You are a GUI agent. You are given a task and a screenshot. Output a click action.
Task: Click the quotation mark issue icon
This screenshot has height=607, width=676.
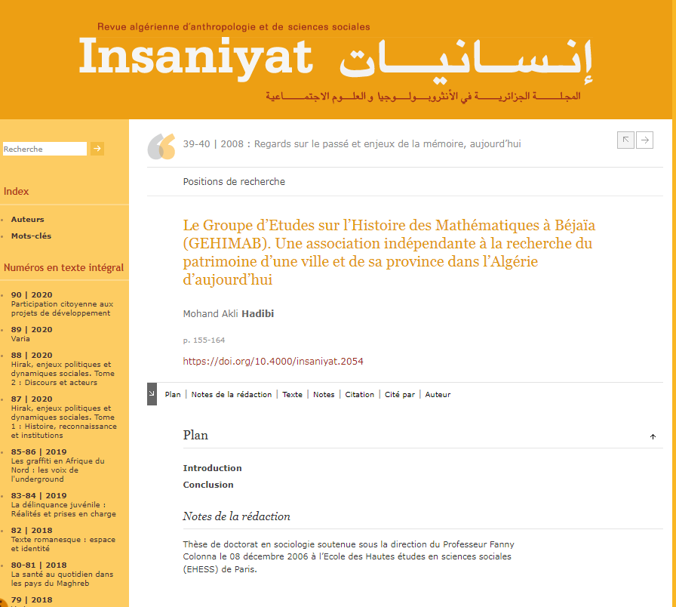click(x=161, y=146)
